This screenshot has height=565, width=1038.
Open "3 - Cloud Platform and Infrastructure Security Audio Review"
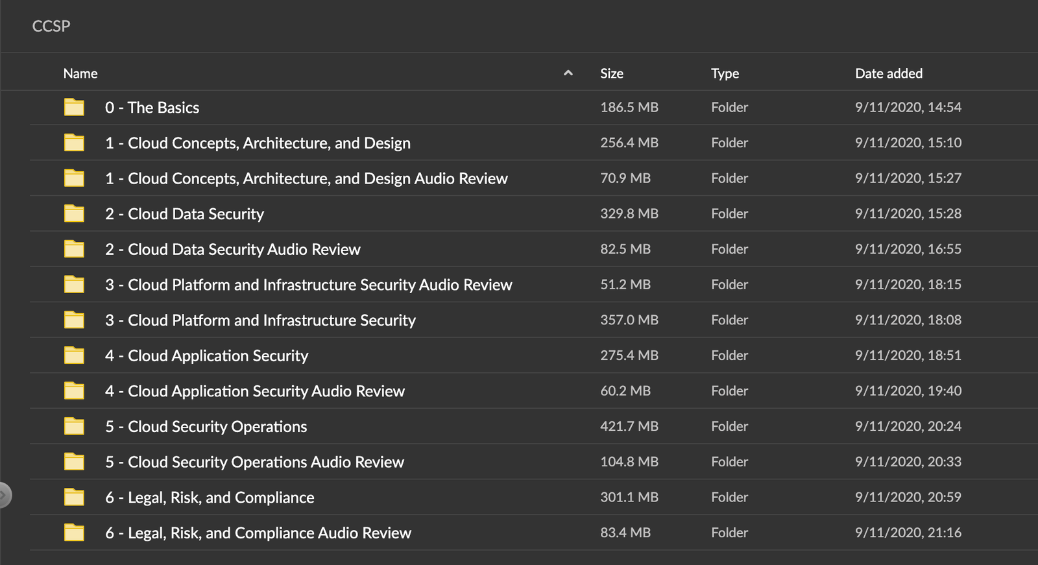309,285
